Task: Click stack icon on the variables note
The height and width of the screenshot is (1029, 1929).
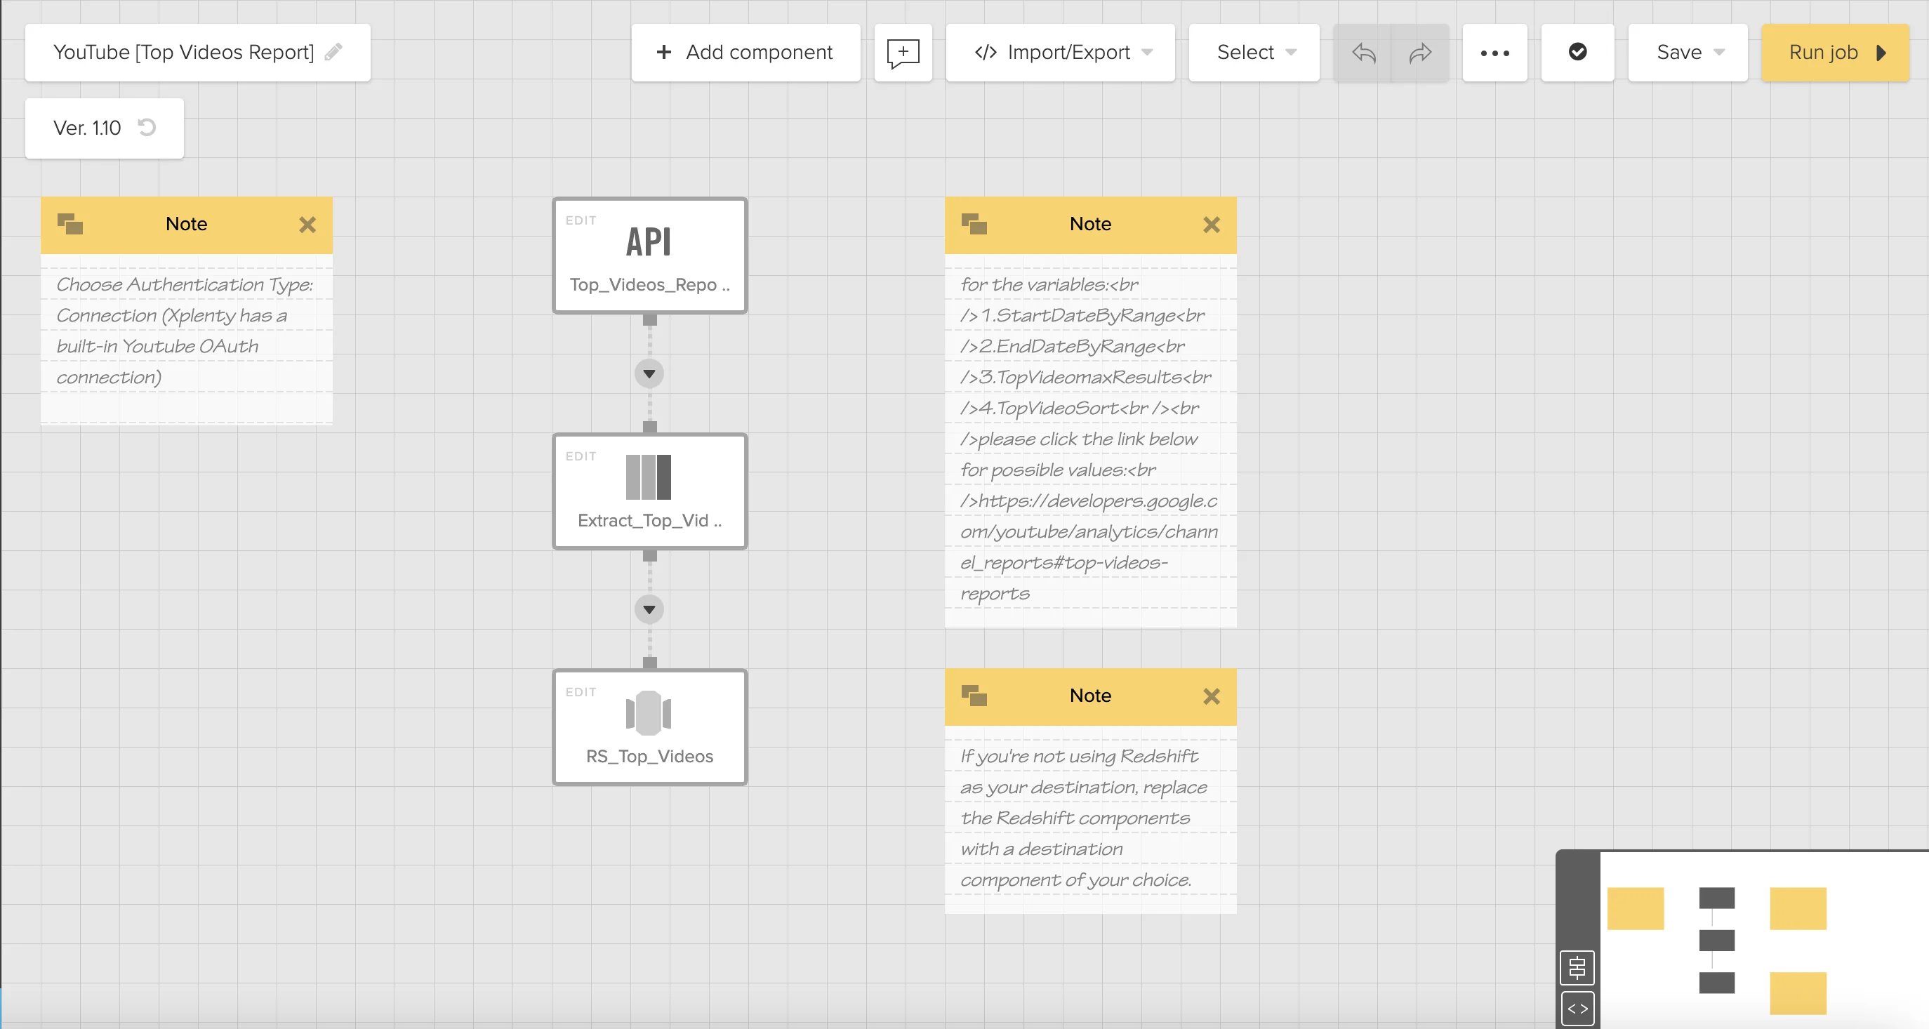Action: coord(974,224)
